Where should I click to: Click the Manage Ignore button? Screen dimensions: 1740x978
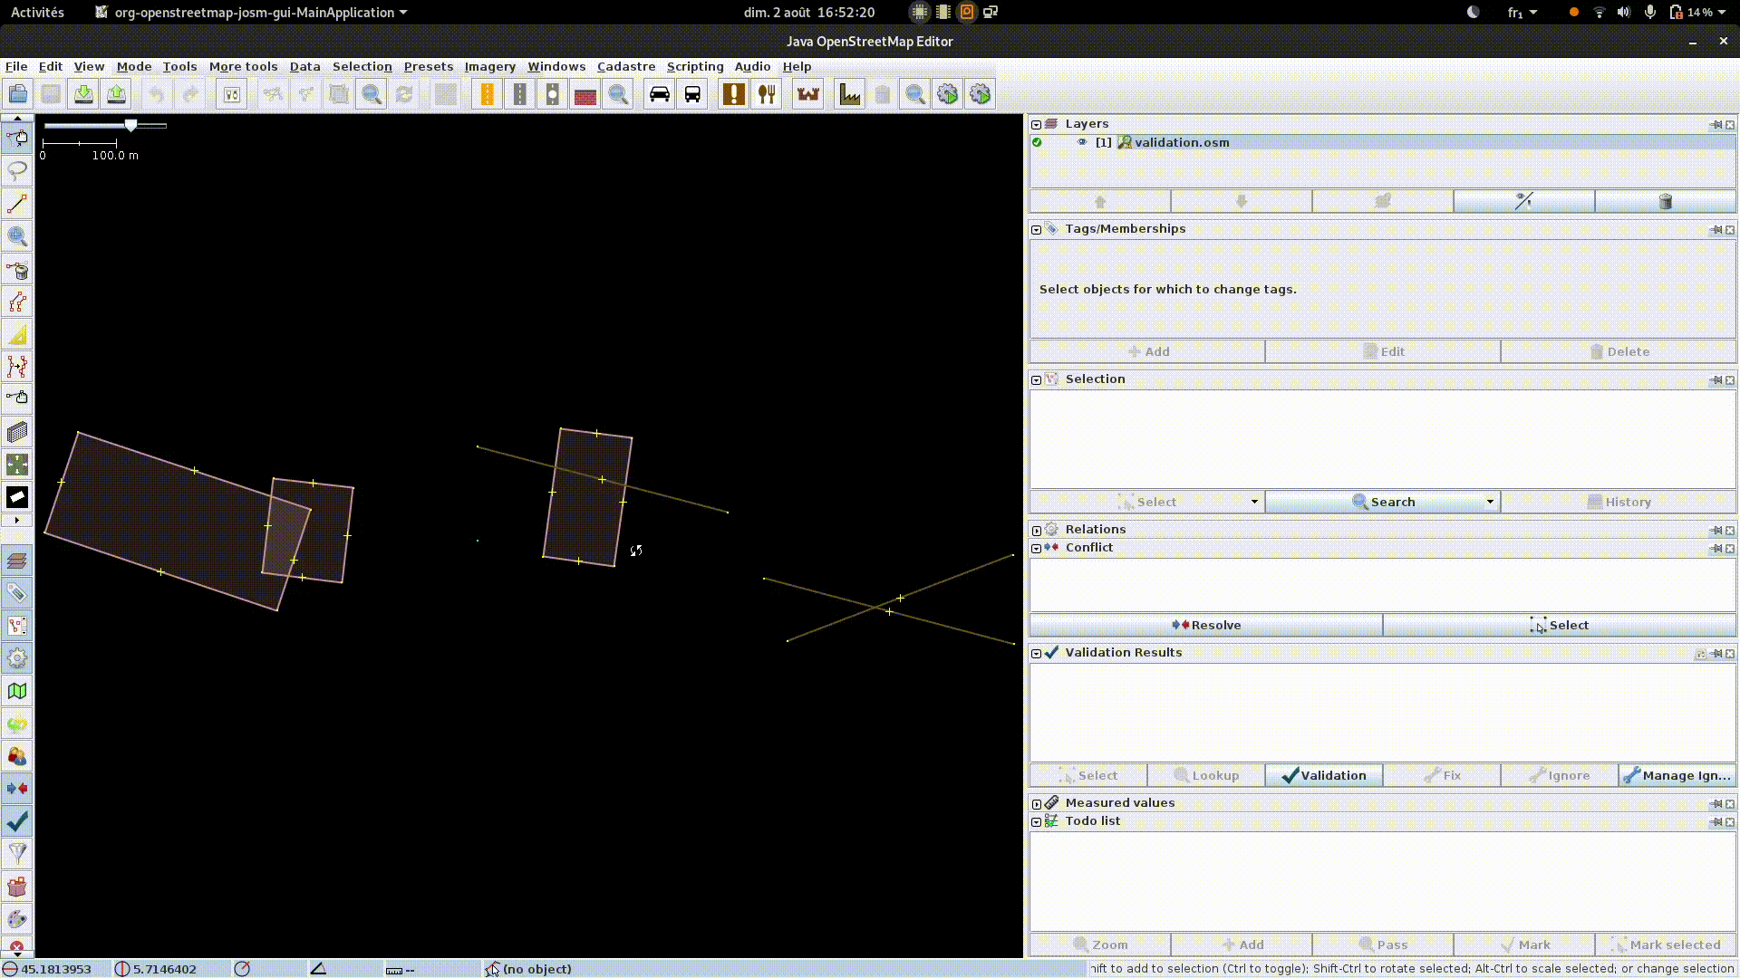[1677, 775]
